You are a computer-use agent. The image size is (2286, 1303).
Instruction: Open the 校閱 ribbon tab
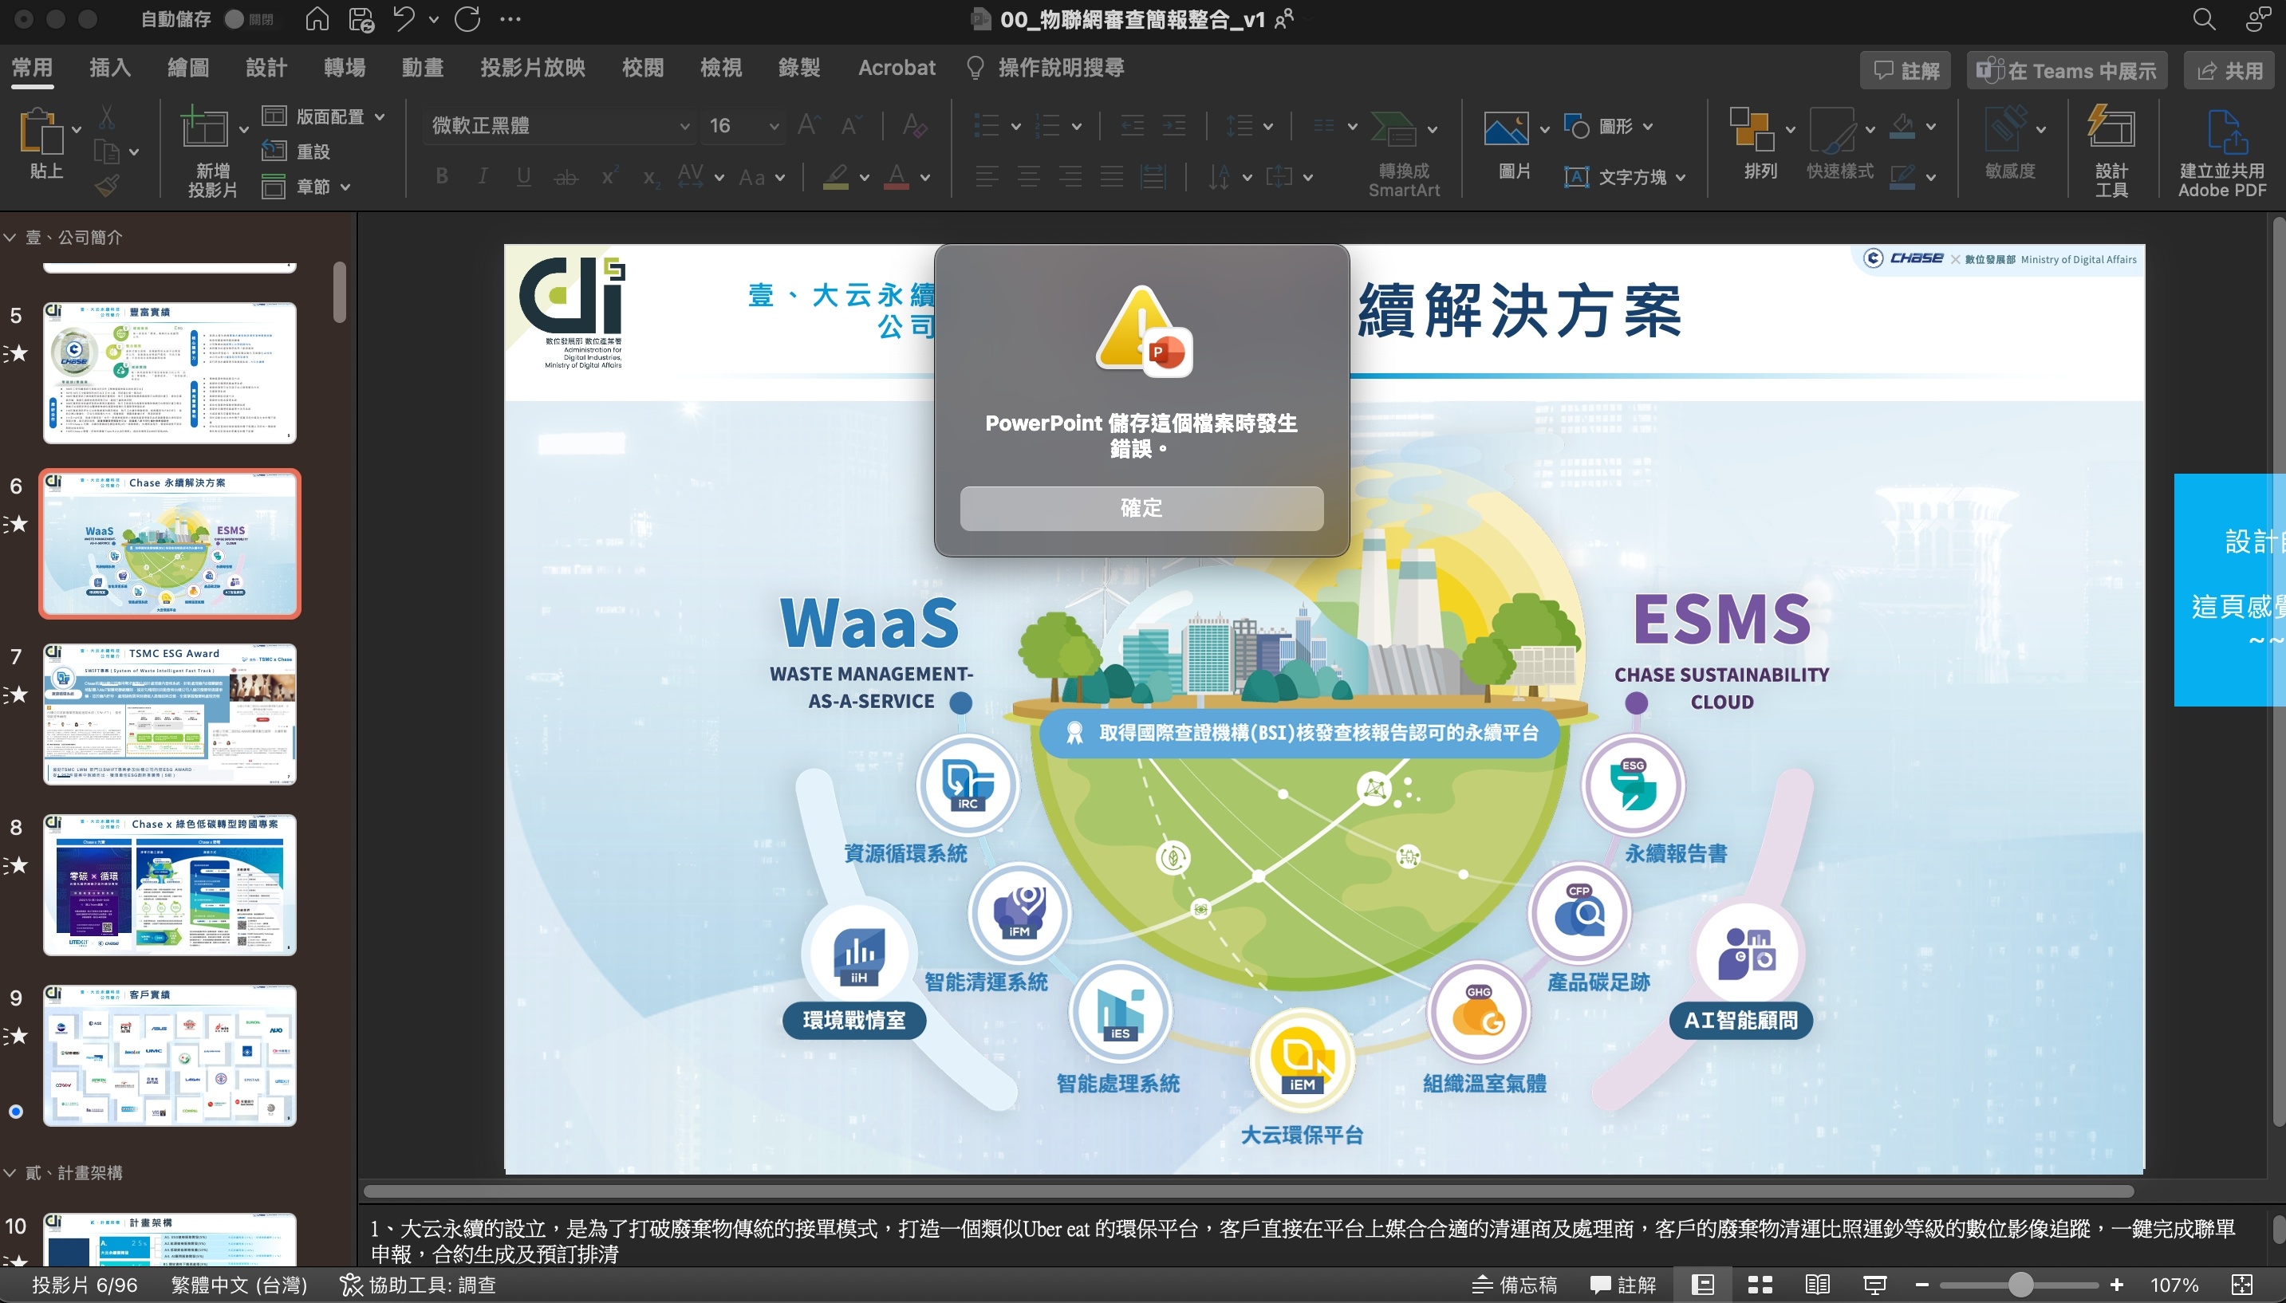pyautogui.click(x=643, y=67)
